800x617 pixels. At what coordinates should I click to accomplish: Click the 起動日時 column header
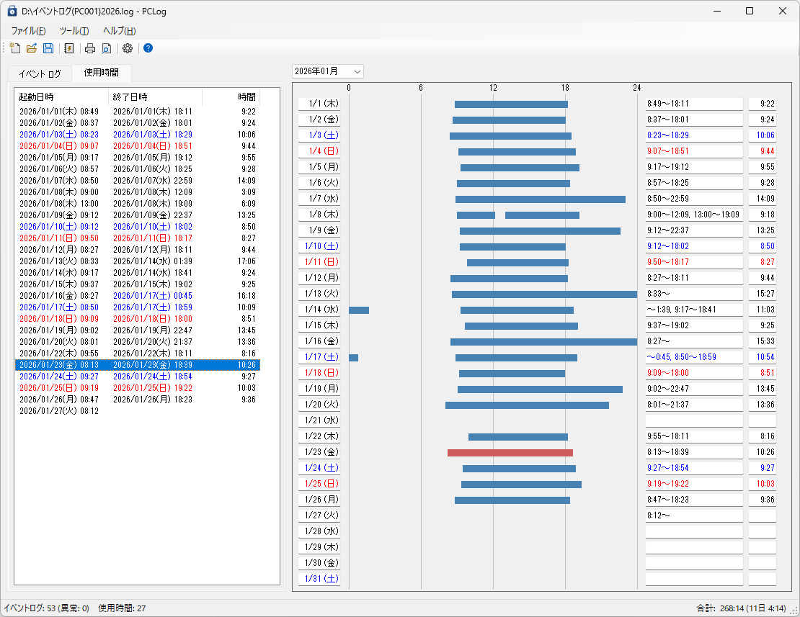coord(36,96)
